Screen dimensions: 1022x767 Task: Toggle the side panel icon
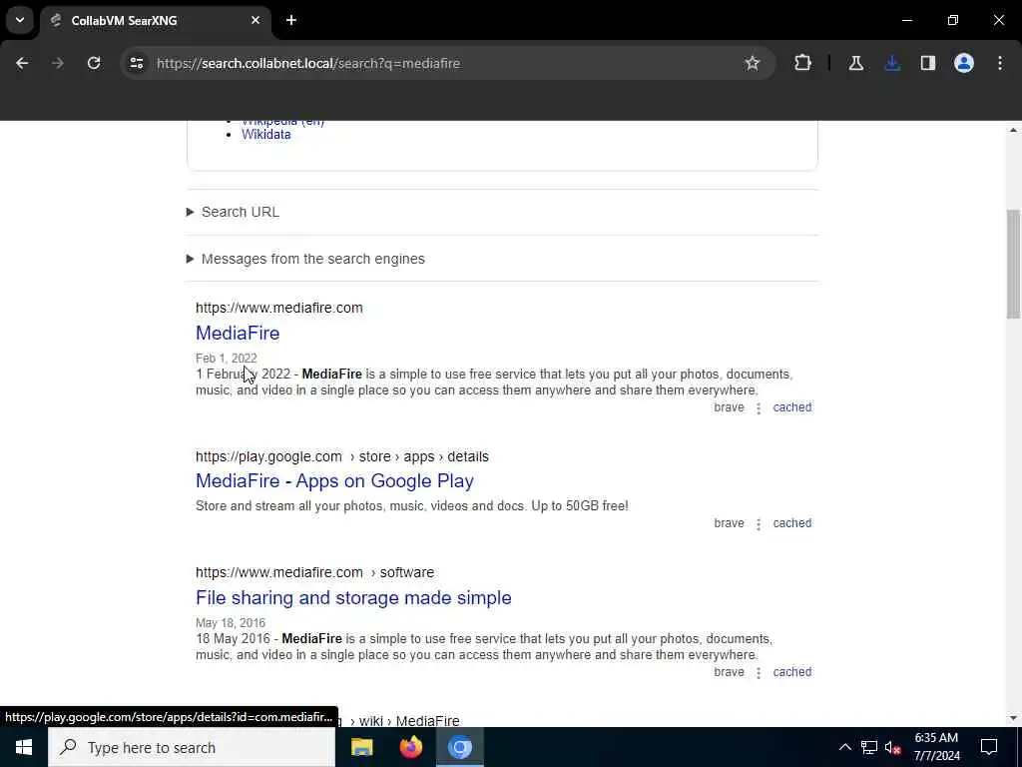(x=927, y=63)
